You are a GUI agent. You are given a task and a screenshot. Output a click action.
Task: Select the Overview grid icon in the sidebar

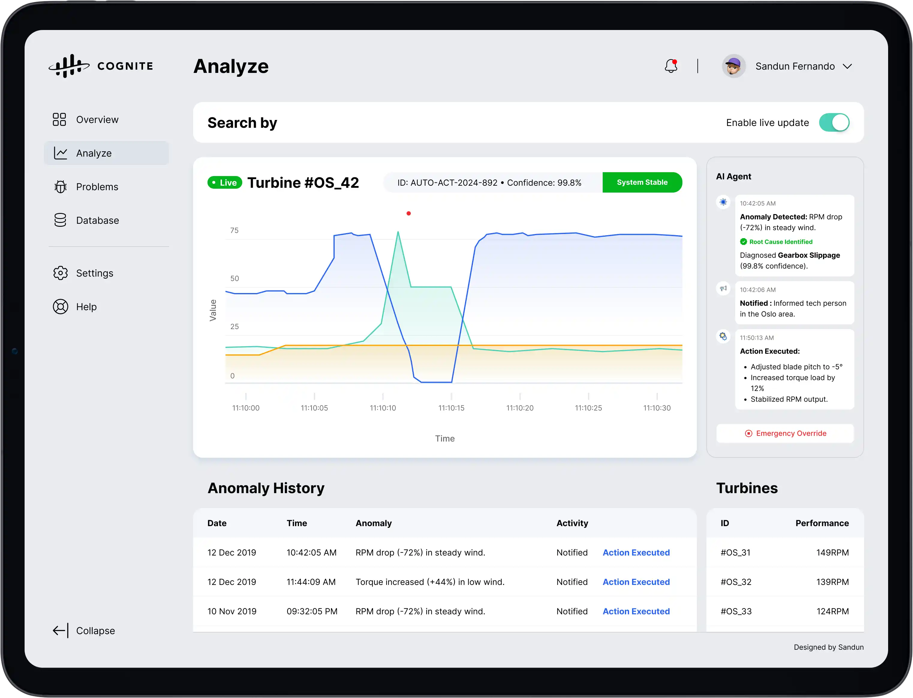pos(60,119)
